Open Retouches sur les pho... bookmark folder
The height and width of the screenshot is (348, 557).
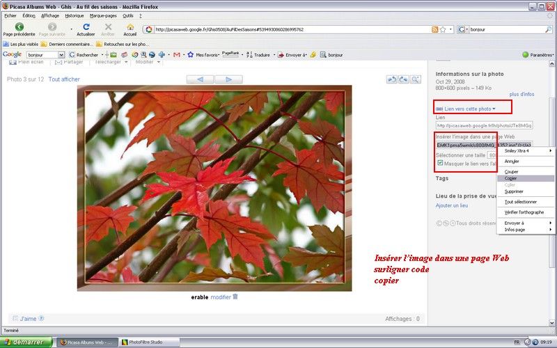[123, 44]
